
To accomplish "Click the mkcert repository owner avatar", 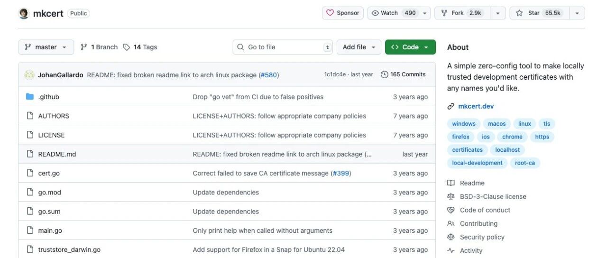I will coord(24,13).
